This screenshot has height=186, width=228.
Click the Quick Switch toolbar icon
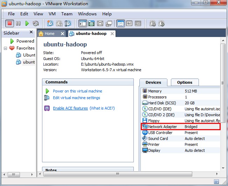pos(91,23)
